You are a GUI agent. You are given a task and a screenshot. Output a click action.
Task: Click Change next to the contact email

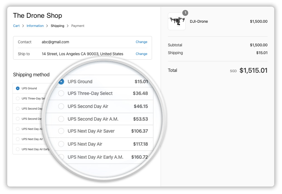[x=141, y=42]
